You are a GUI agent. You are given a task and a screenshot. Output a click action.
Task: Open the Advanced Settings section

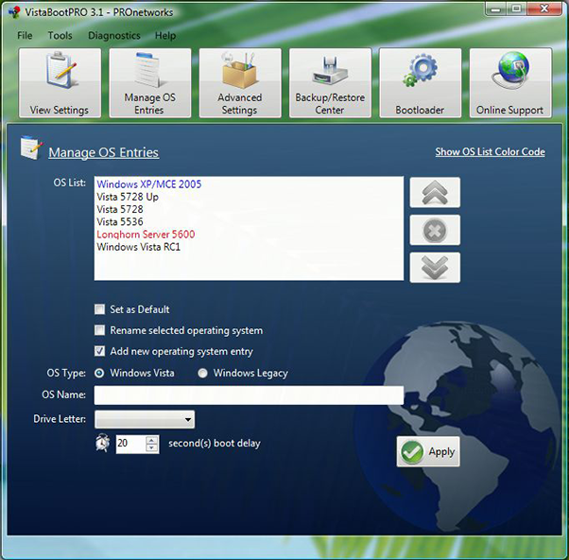pos(240,83)
